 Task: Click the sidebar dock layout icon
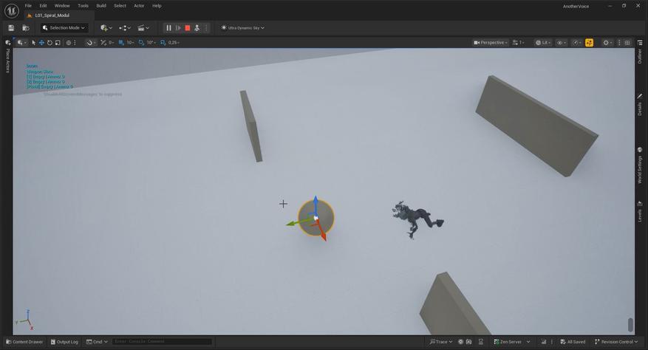[x=640, y=43]
